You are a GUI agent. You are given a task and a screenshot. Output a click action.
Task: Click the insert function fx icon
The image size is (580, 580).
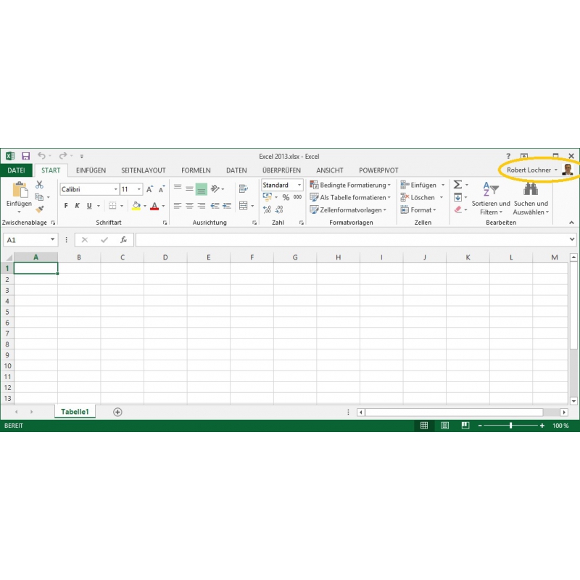pyautogui.click(x=123, y=240)
